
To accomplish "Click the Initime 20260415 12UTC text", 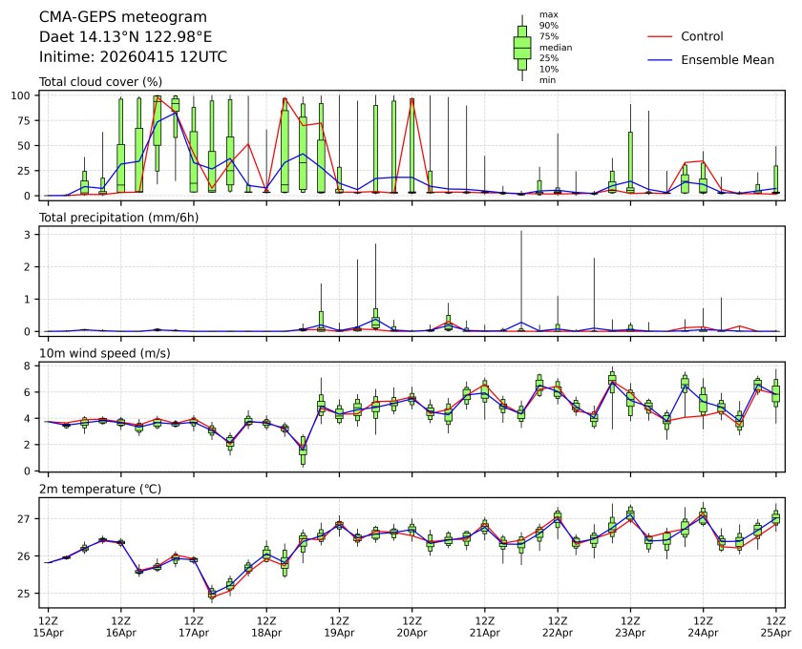I will click(133, 56).
